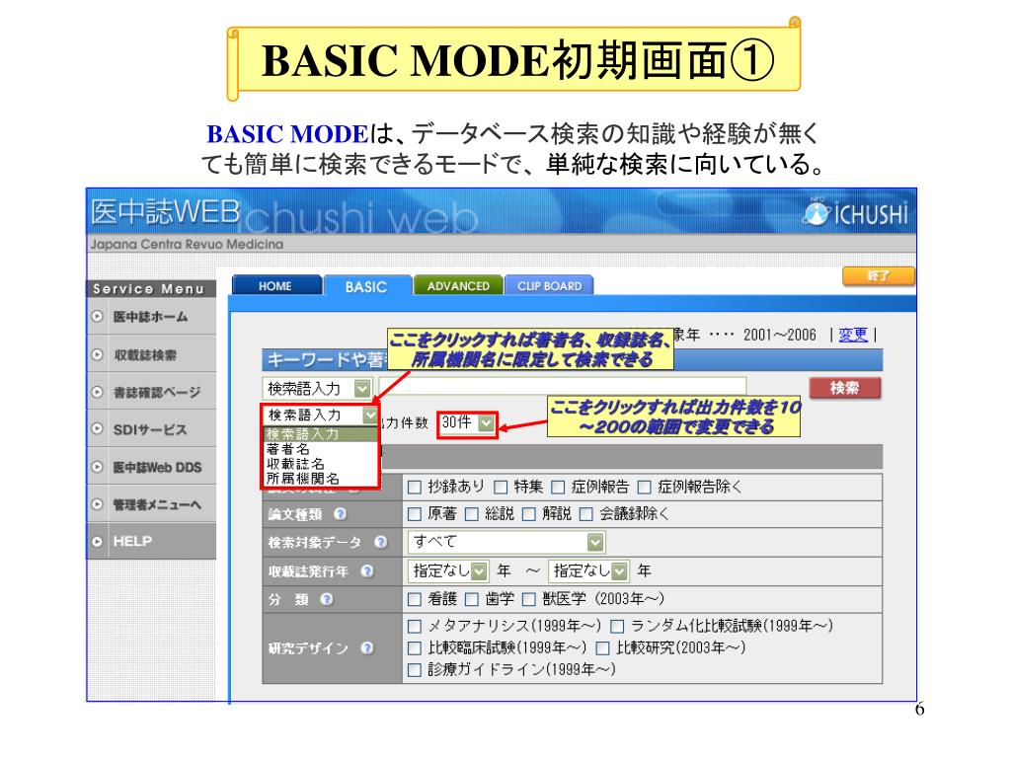This screenshot has height=758, width=1011.
Task: Click the ICHUSHI logo
Action: (x=855, y=213)
